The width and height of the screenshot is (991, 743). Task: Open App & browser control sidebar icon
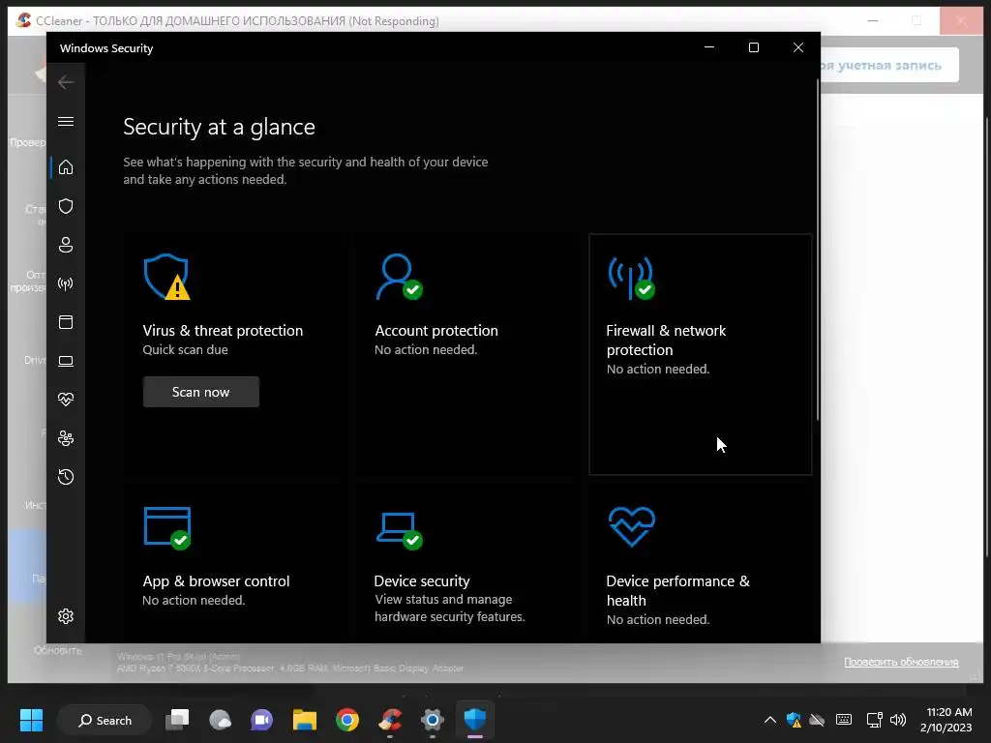[x=66, y=322]
